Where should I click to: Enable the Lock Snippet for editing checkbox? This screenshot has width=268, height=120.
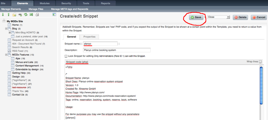click(x=66, y=56)
